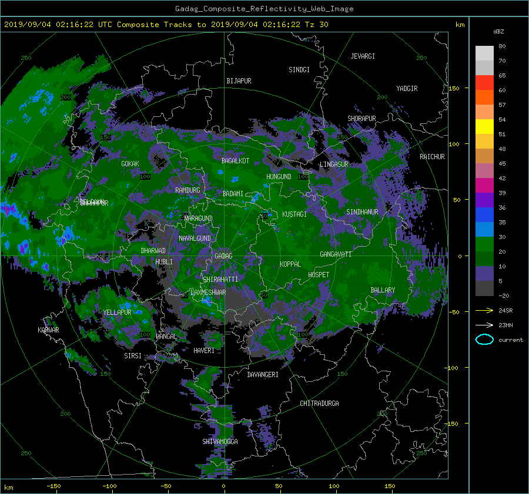Screen dimensions: 529x494
Task: Click the RAICHUR city label
Action: click(432, 157)
